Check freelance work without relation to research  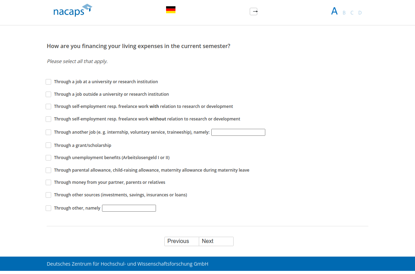48,119
